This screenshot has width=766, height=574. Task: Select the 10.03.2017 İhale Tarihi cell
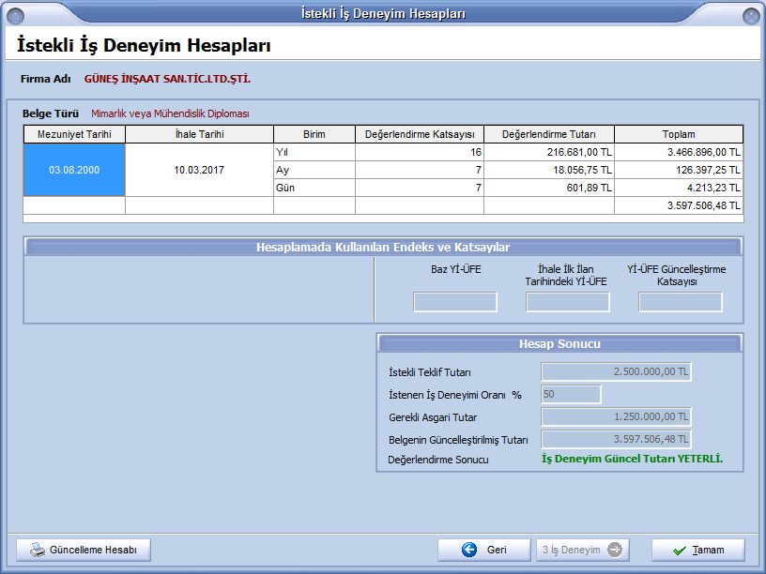(199, 170)
